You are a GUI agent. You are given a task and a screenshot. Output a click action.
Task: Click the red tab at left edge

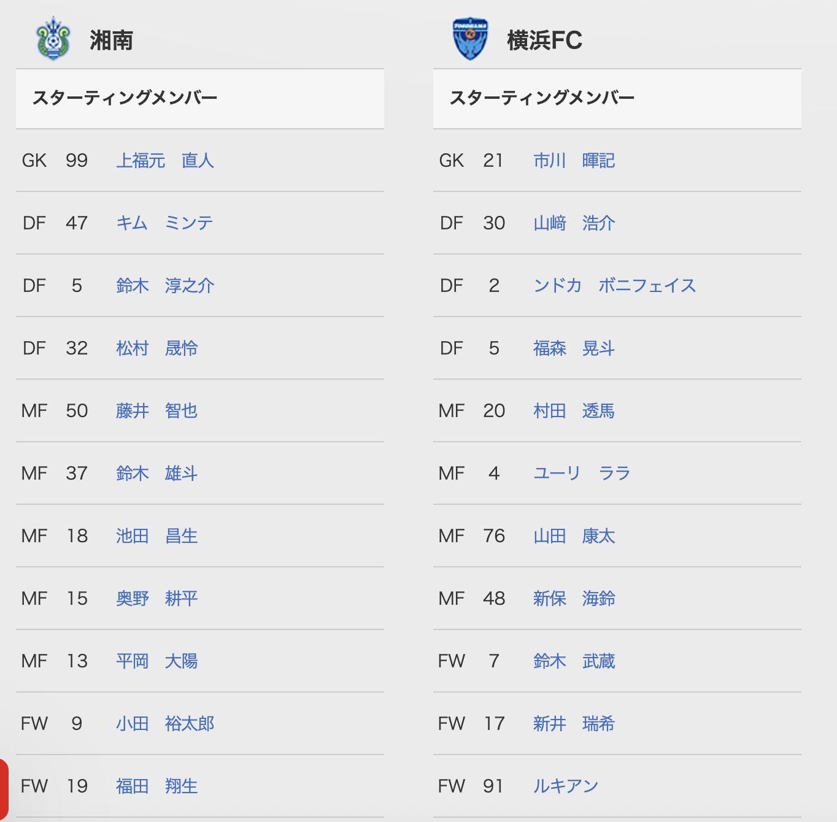(x=4, y=790)
